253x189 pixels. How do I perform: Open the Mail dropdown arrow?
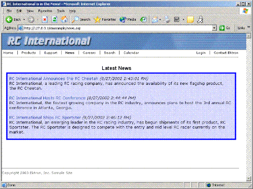tap(160, 20)
